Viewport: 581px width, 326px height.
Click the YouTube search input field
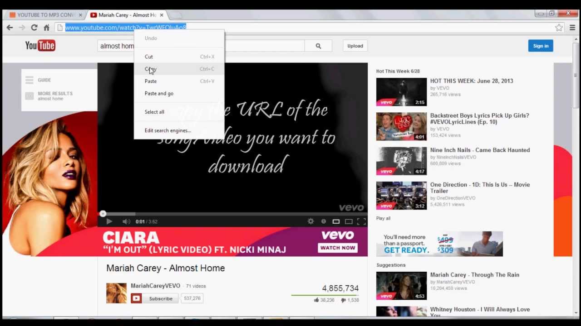tap(201, 46)
